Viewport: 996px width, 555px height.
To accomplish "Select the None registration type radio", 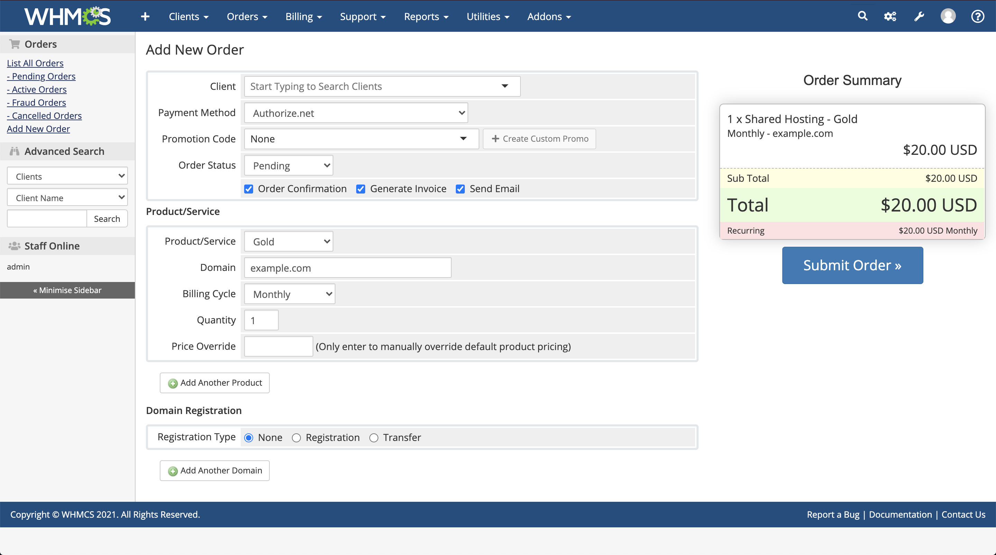I will pos(249,438).
